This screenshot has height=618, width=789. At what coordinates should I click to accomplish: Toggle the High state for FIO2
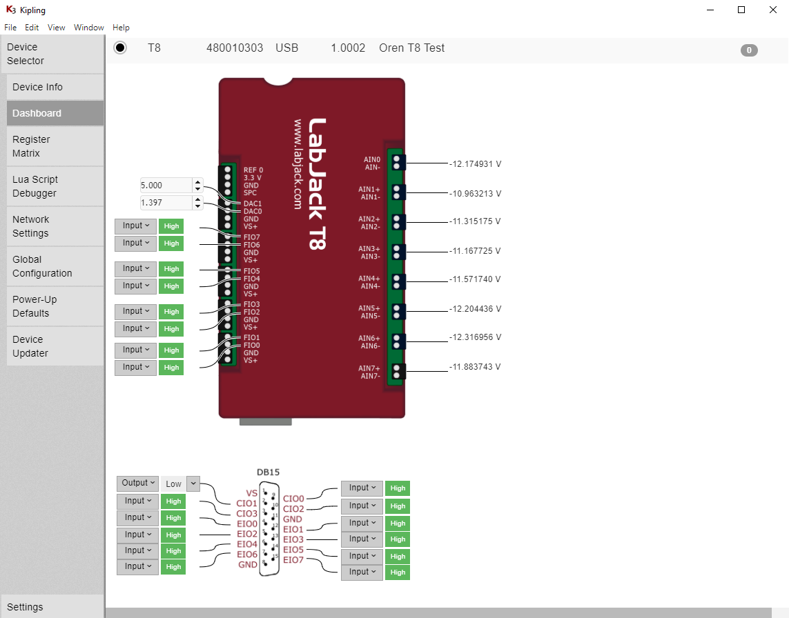[x=171, y=328]
